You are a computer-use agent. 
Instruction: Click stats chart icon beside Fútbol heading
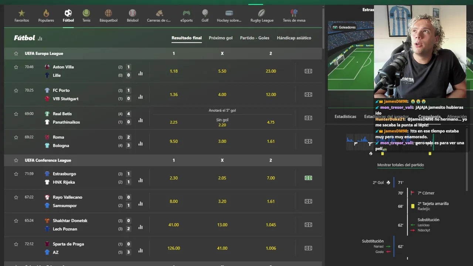click(40, 38)
